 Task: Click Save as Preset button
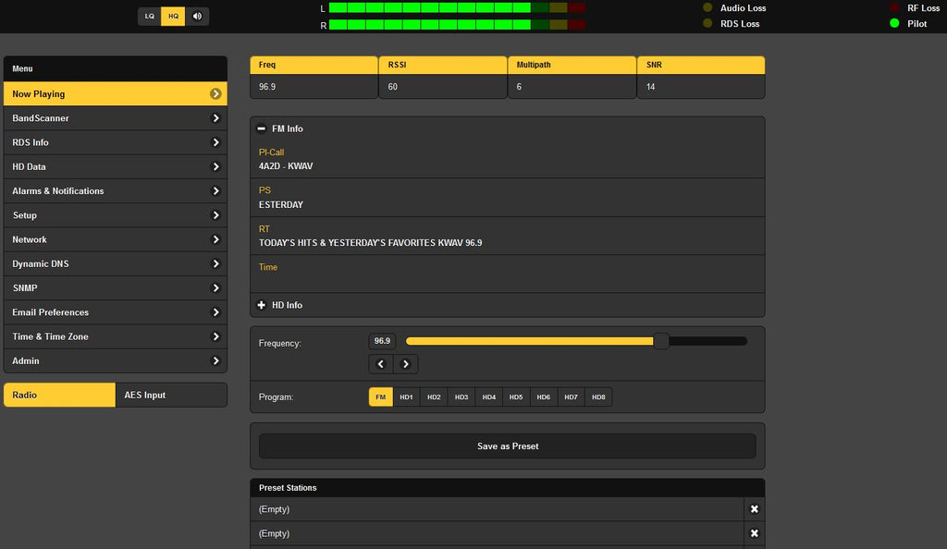point(508,446)
